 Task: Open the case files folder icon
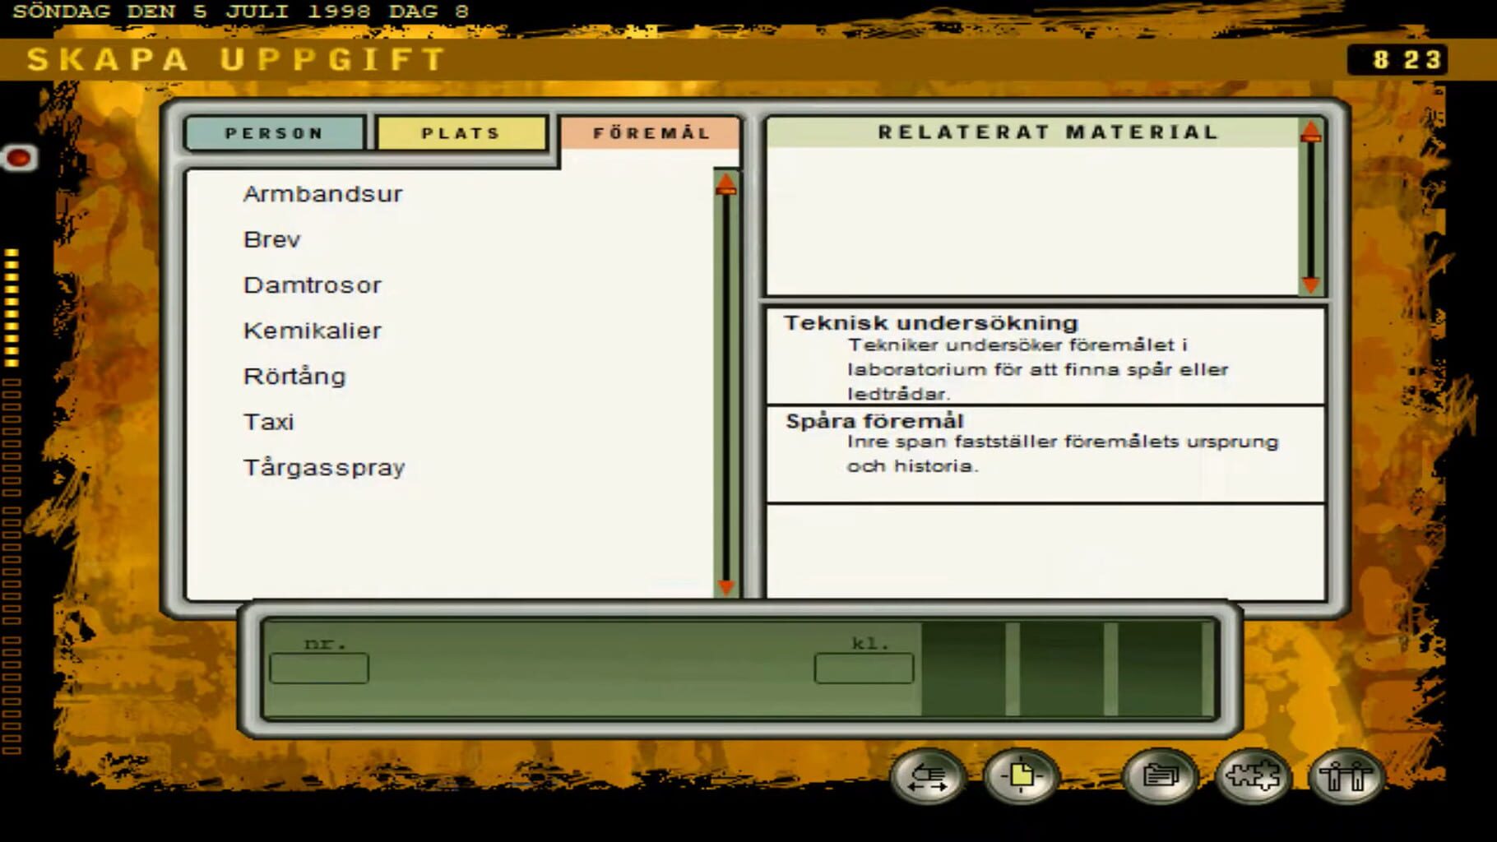coord(1160,776)
